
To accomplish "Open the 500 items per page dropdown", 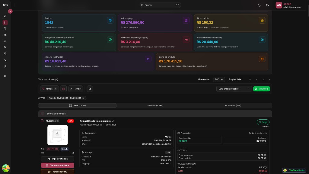I will (219, 79).
